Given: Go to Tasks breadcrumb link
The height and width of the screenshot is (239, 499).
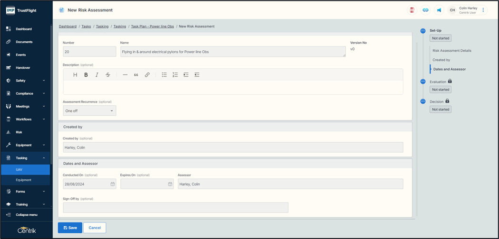Looking at the screenshot, I should coord(86,27).
